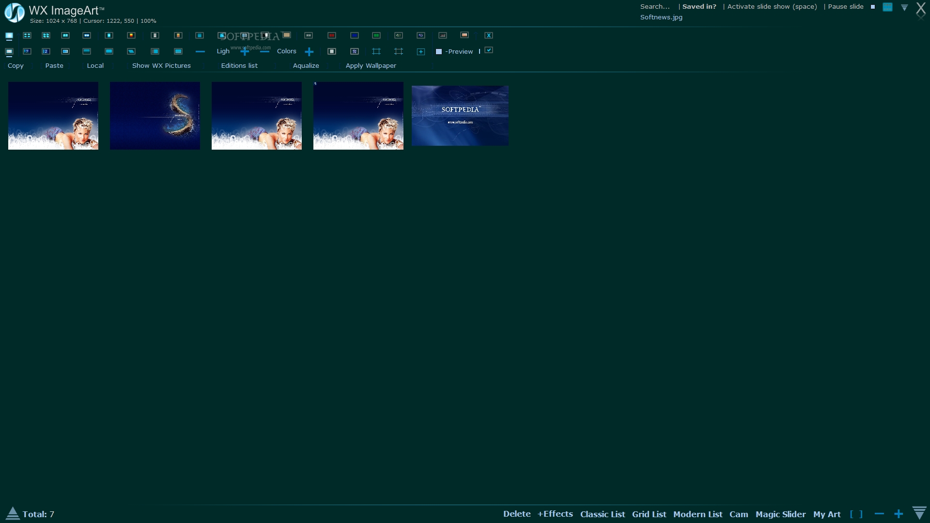Viewport: 930px width, 523px height.
Task: Select the gray crop tool icon
Action: pyautogui.click(x=399, y=51)
